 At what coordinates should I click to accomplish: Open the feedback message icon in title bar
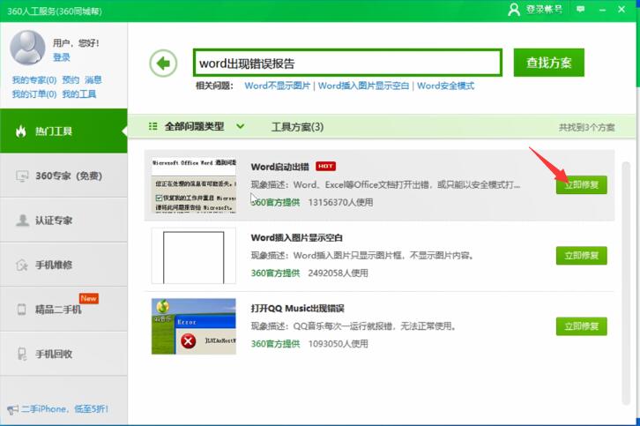tap(580, 9)
